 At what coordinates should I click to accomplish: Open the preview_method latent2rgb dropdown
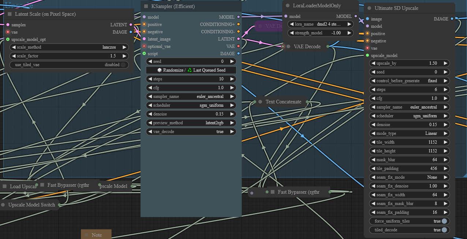191,123
